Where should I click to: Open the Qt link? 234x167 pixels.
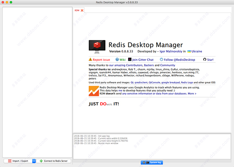tap(132, 82)
